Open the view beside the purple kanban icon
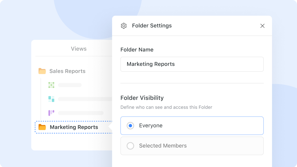 (81, 113)
